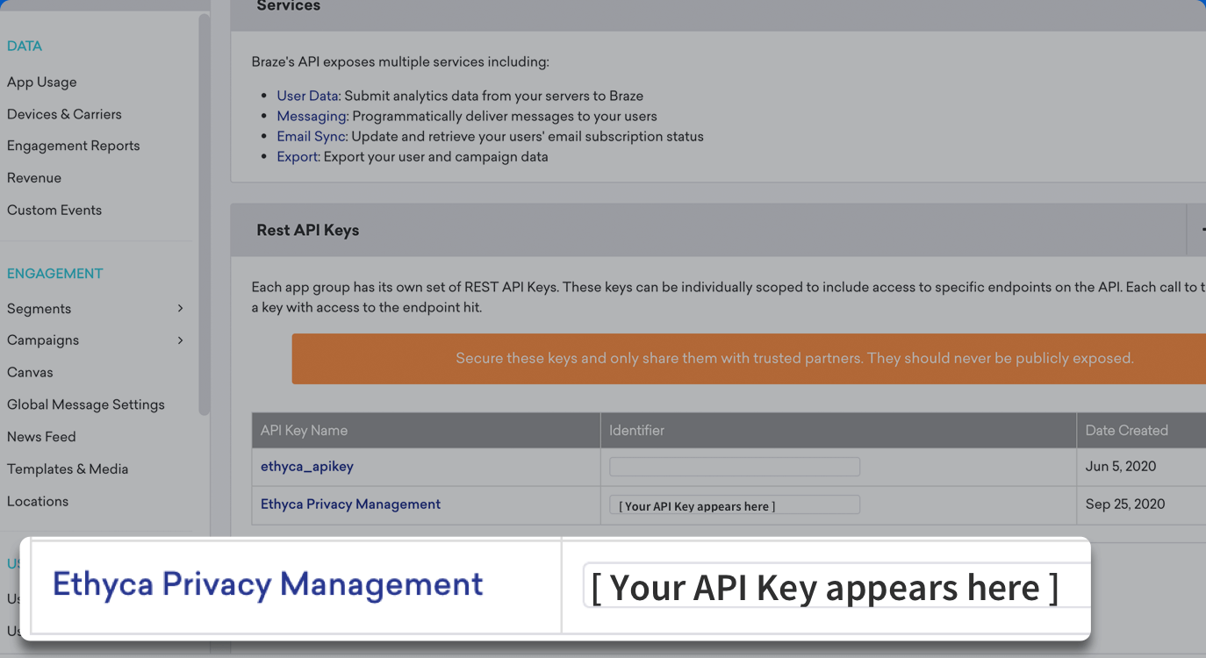The width and height of the screenshot is (1206, 658).
Task: Open Devices & Carriers page
Action: [64, 114]
